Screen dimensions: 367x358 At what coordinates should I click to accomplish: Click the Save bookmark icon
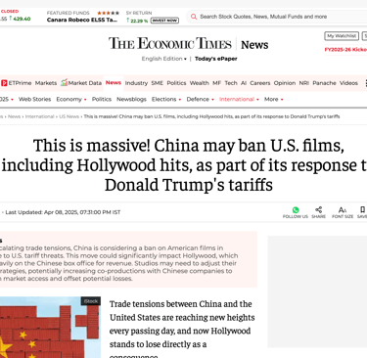pos(362,209)
